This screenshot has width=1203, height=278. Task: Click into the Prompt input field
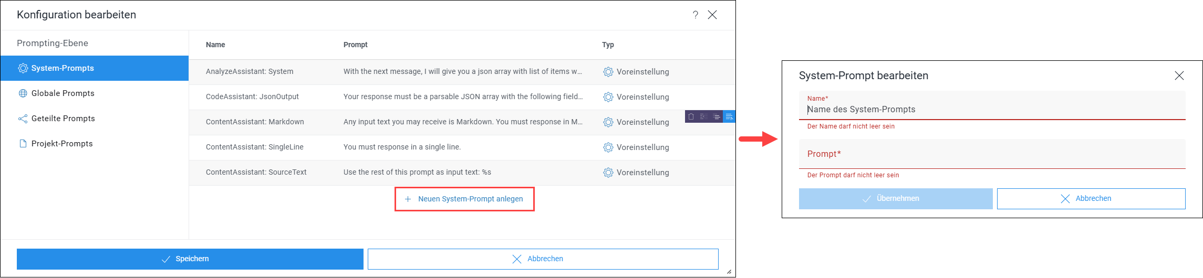(992, 154)
